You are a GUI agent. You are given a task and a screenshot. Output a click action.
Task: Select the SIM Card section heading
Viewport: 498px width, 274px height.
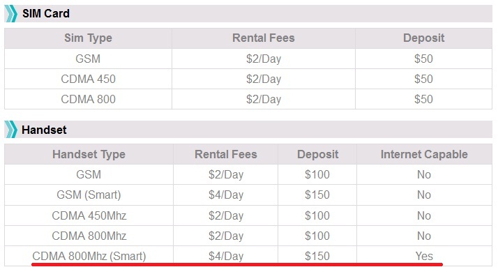(46, 13)
